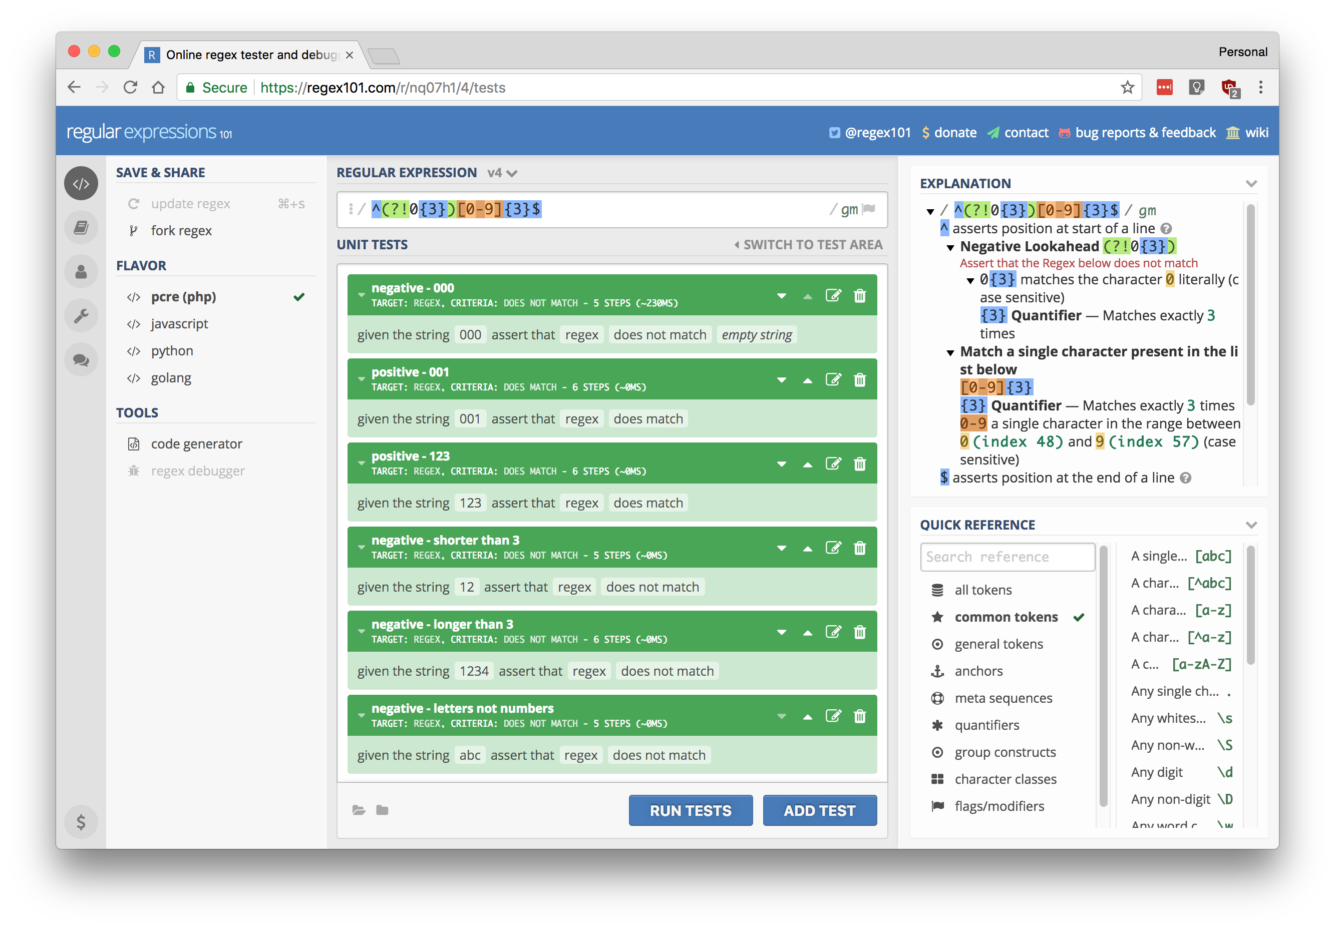1335x929 pixels.
Task: Delete the 'positive - 123' test
Action: point(860,464)
